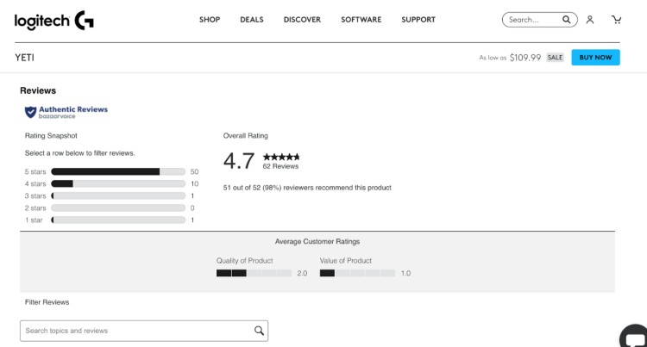Click the Rating Snapshot label

point(51,136)
